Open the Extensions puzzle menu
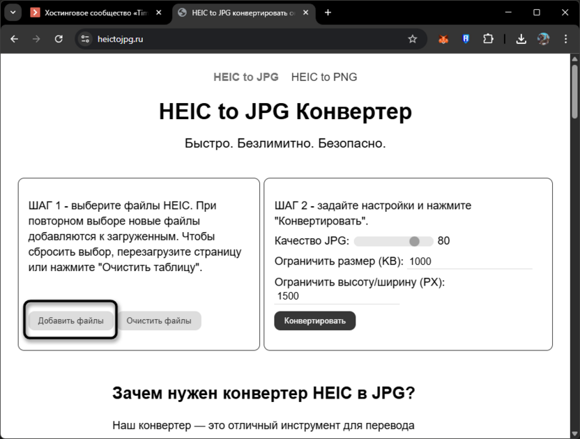 coord(488,39)
